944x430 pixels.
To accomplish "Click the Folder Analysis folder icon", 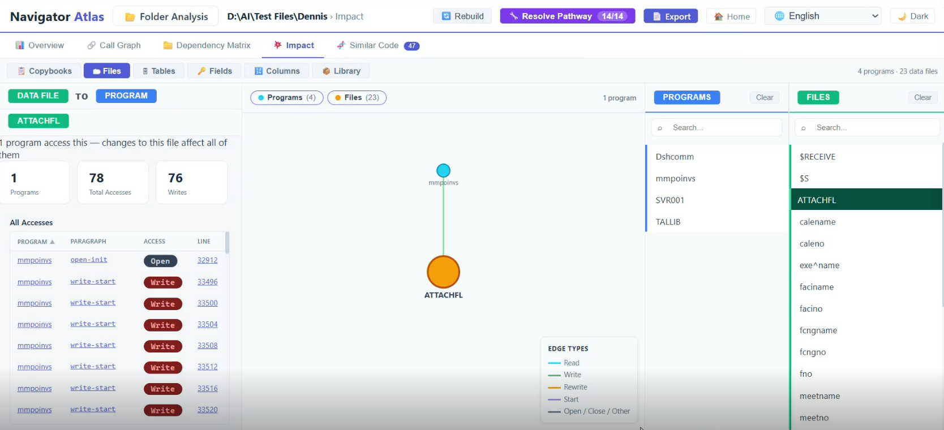I will pos(130,17).
